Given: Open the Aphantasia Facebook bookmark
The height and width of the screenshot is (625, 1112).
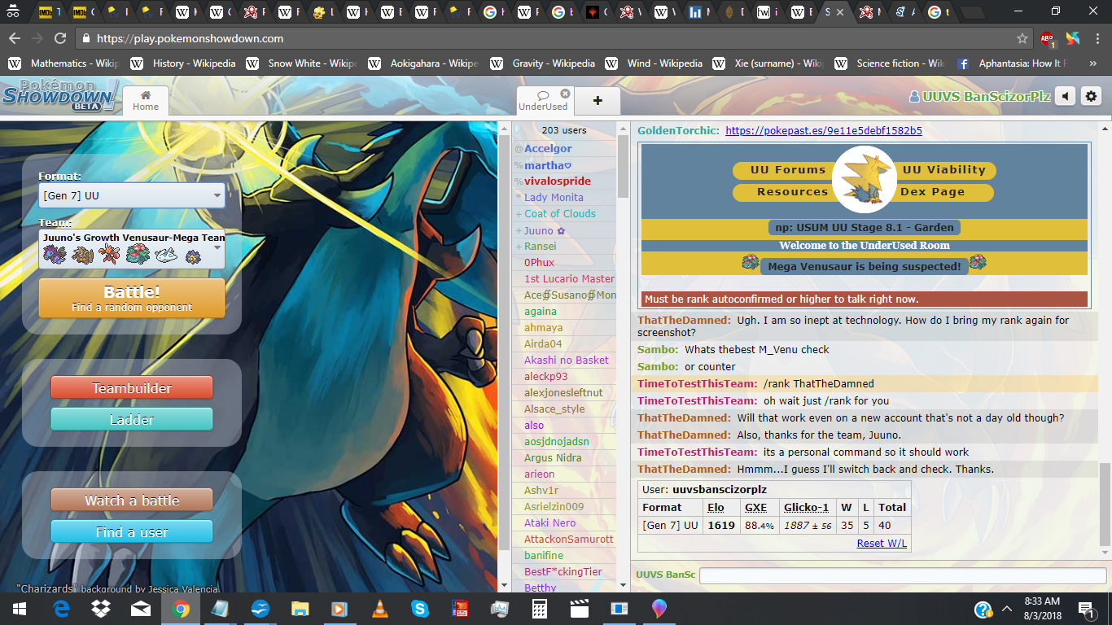Looking at the screenshot, I should [1012, 63].
